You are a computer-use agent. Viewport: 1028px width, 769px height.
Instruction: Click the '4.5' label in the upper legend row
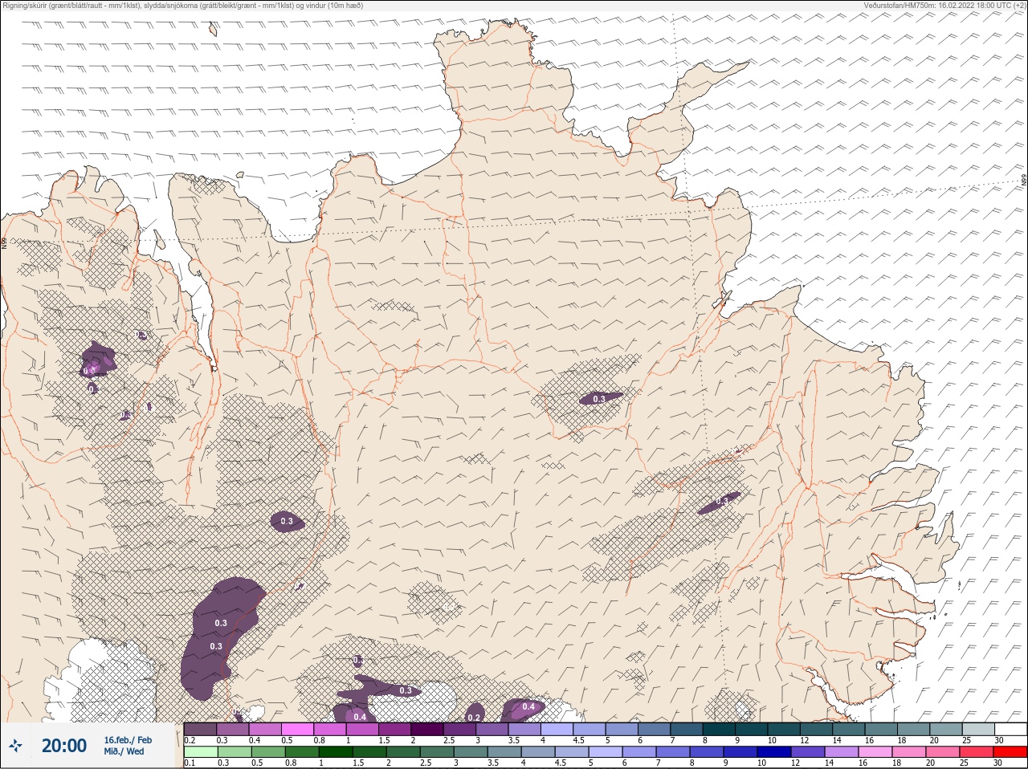(x=579, y=740)
